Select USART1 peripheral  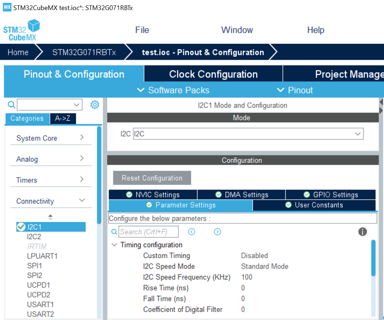40,304
